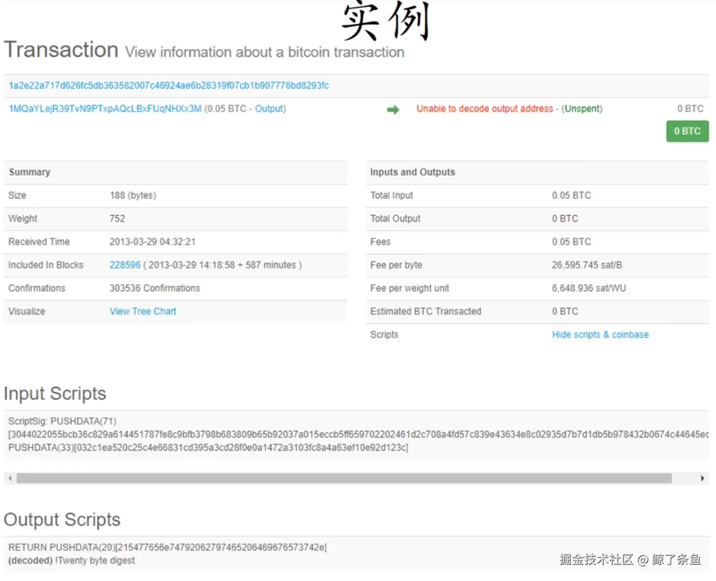Click the long 3044022055bcb36c... signature line

358,435
